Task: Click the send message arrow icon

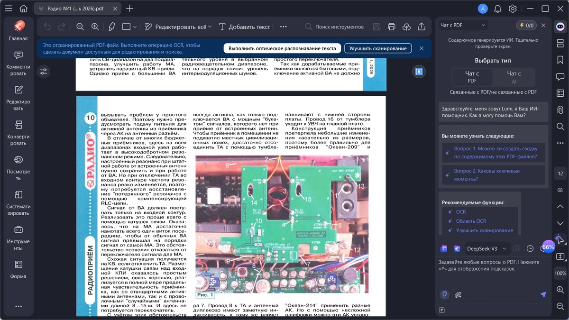Action: point(543,294)
